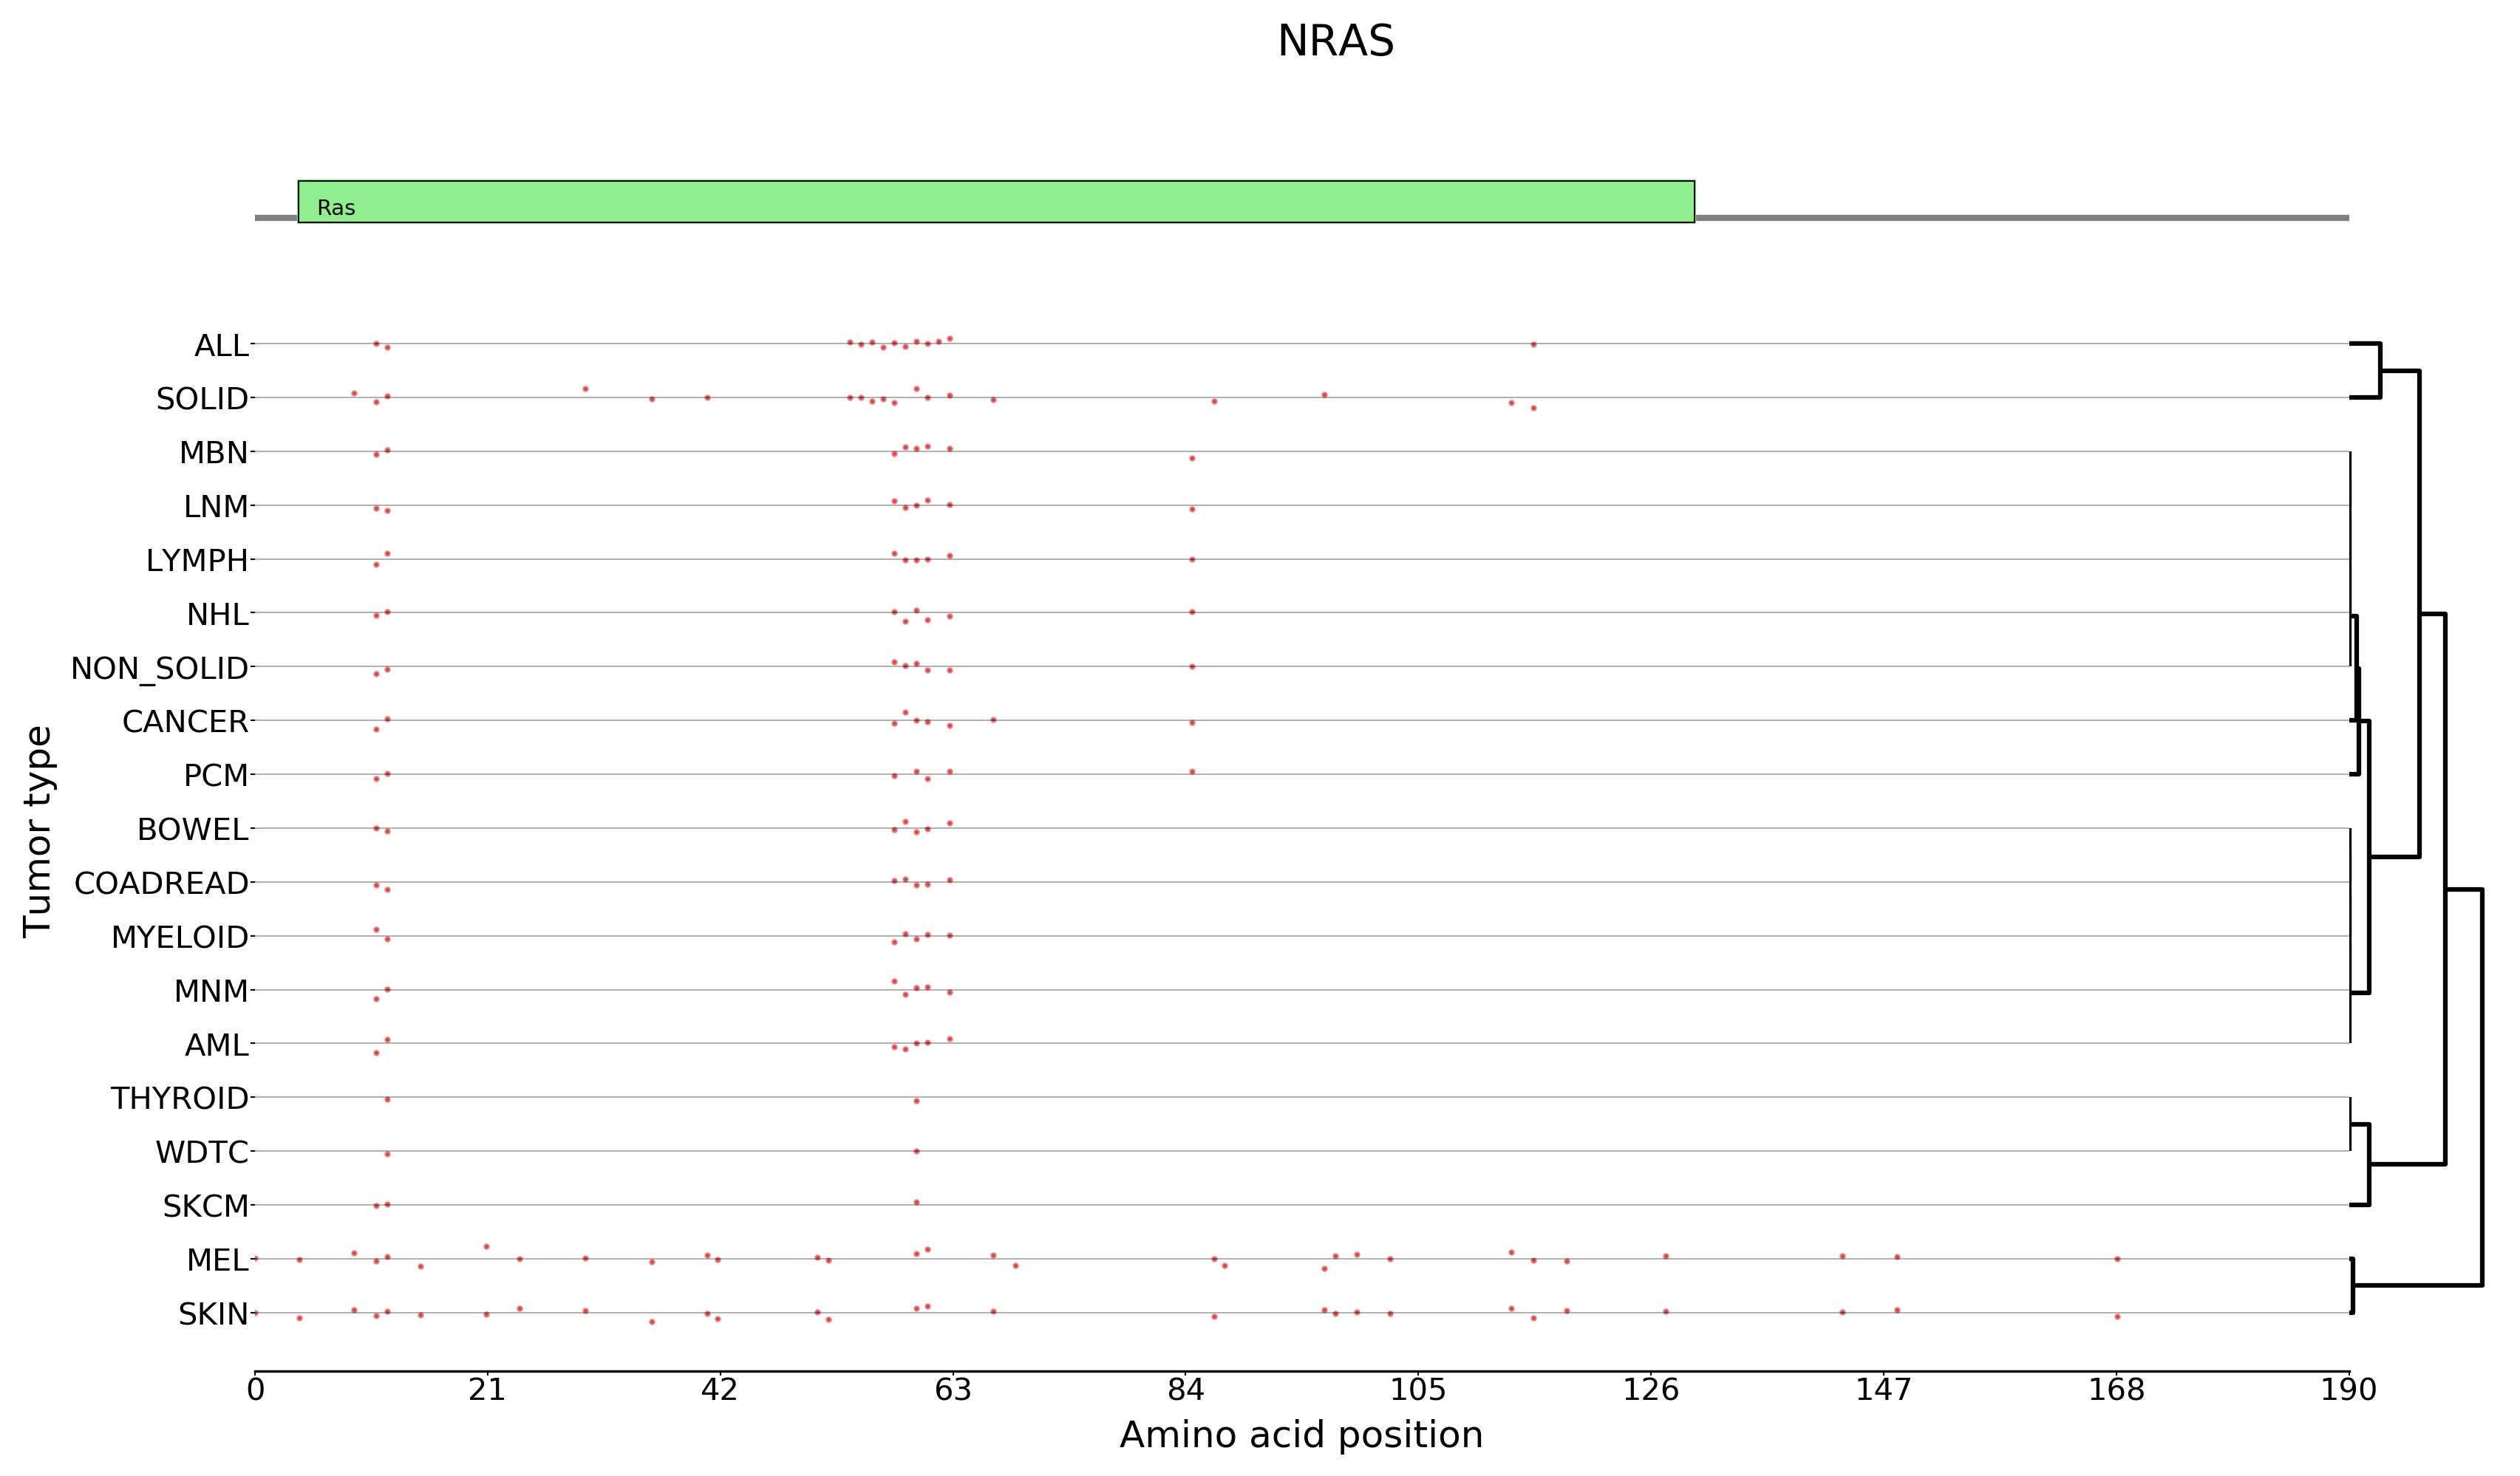
Task: Click the LYMPH row label
Action: point(197,561)
